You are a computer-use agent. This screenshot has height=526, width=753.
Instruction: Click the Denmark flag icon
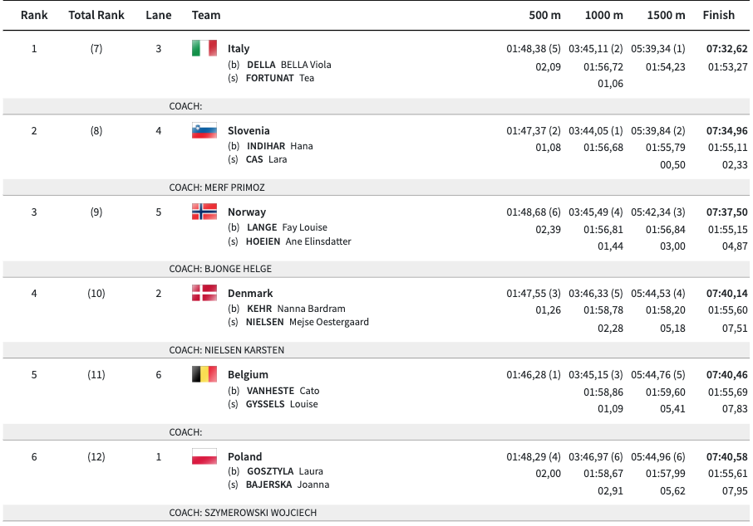coord(204,293)
